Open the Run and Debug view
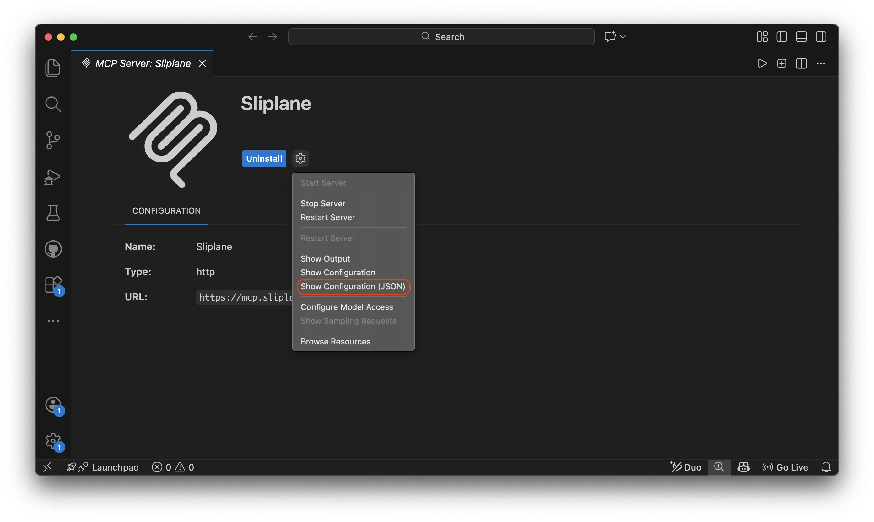The image size is (874, 522). 53,177
